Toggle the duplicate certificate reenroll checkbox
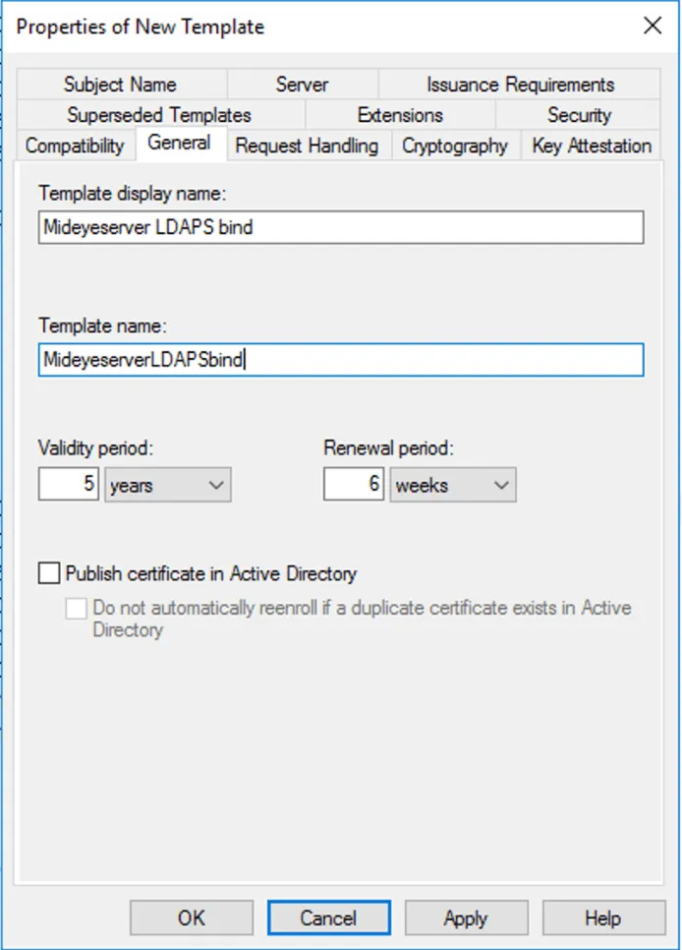The height and width of the screenshot is (950, 682). click(x=78, y=608)
